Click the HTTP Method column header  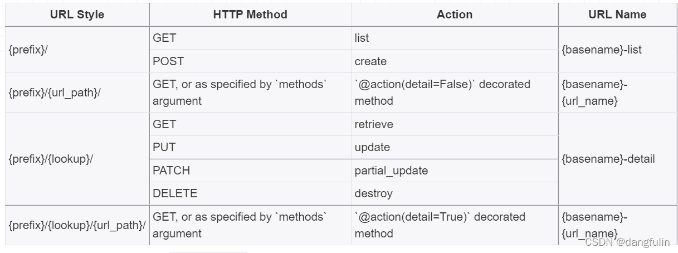(x=250, y=14)
